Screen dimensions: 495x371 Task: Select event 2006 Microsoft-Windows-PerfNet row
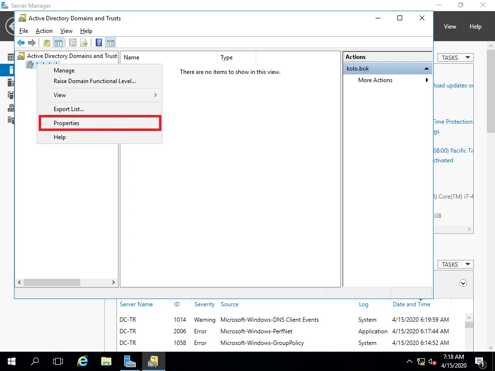pyautogui.click(x=291, y=331)
